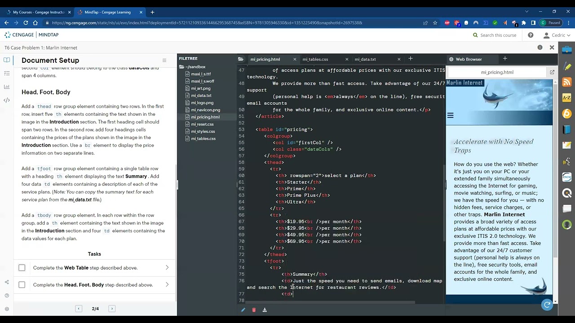Open the highlighter notes app in right dock

(567, 66)
